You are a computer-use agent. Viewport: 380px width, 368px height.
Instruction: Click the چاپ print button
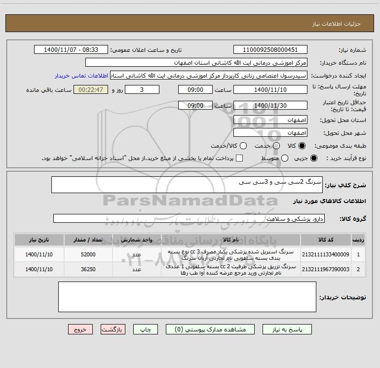[x=146, y=329]
